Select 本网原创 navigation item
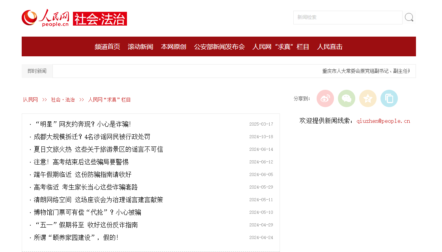The height and width of the screenshot is (252, 442). click(173, 46)
